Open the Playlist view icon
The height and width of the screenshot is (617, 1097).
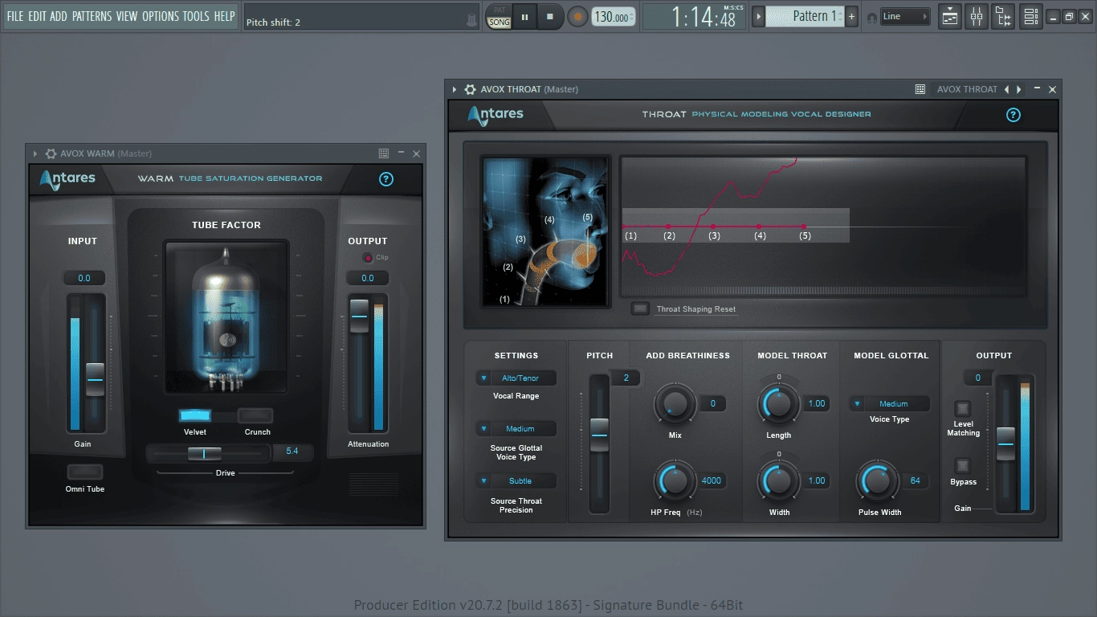950,16
